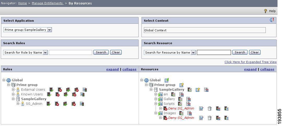Focus the role name search text field
This screenshot has width=283, height=126.
coord(70,53)
